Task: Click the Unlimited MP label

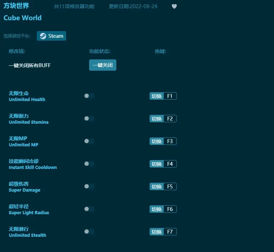Action: 23,145
